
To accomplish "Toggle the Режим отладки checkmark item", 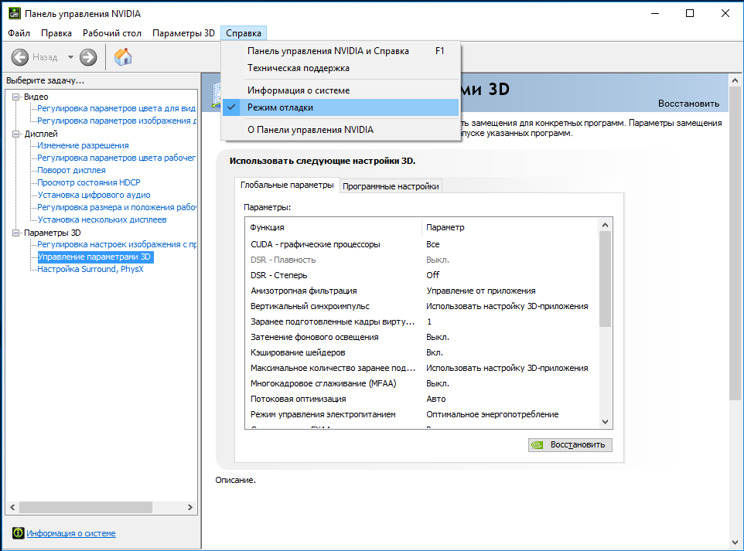I will point(340,107).
